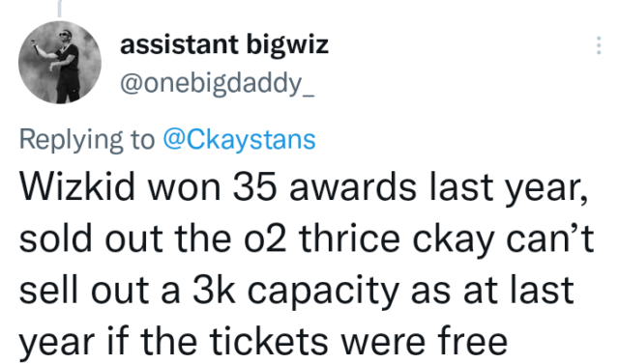The width and height of the screenshot is (619, 364).
Task: Click tweet line "sell out a 3k capacity"
Action: (209, 291)
